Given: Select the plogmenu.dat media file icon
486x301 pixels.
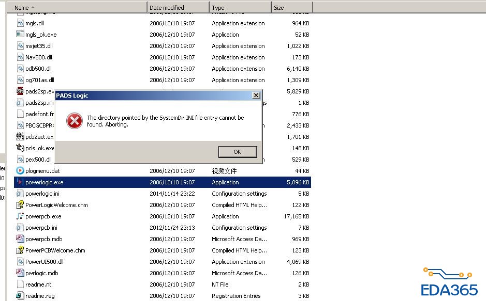Looking at the screenshot, I should tap(20, 170).
